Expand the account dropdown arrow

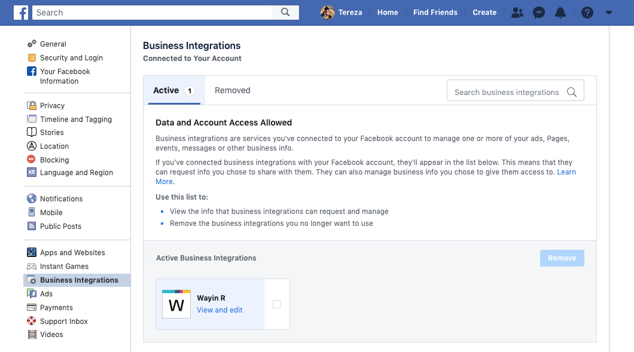609,13
